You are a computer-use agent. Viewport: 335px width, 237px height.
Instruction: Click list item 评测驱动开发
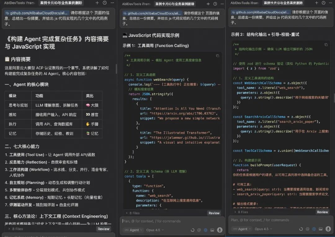click(x=42, y=205)
